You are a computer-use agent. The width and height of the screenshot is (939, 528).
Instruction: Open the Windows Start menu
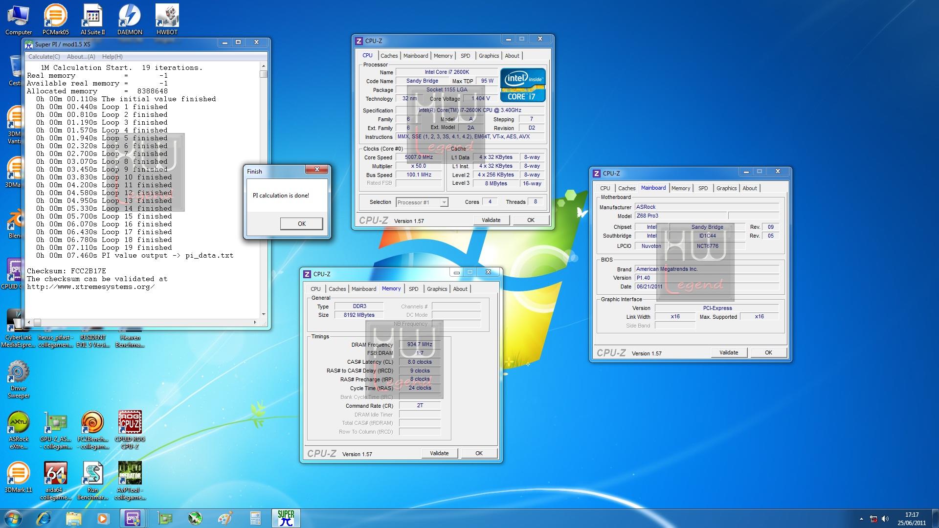[13, 518]
